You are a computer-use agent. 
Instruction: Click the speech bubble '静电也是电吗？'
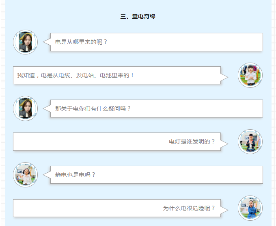pyautogui.click(x=157, y=175)
